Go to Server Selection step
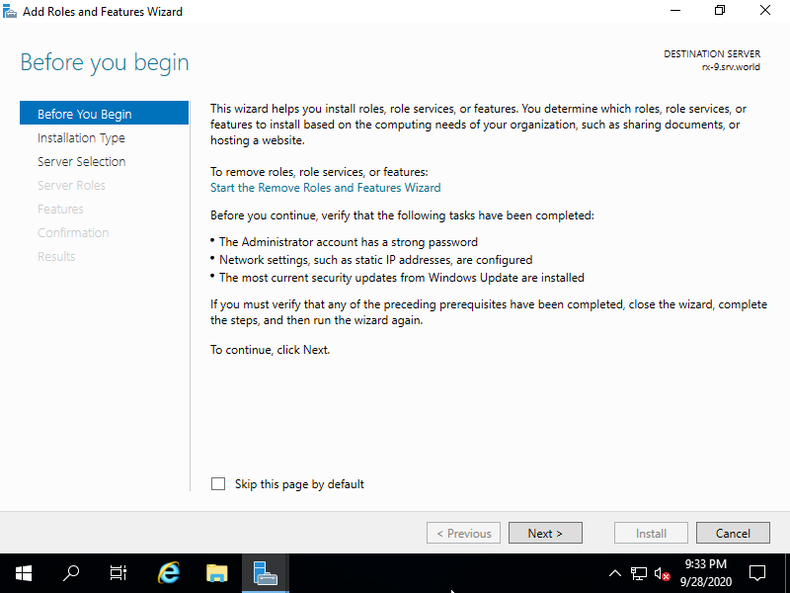The width and height of the screenshot is (790, 593). (82, 161)
